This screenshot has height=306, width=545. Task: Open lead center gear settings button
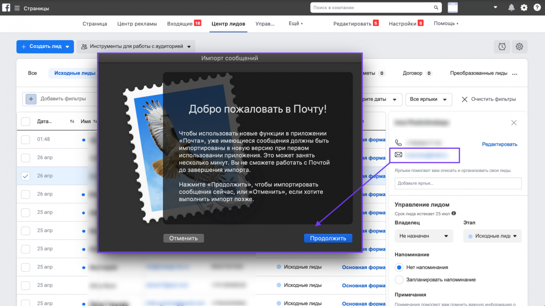click(519, 46)
